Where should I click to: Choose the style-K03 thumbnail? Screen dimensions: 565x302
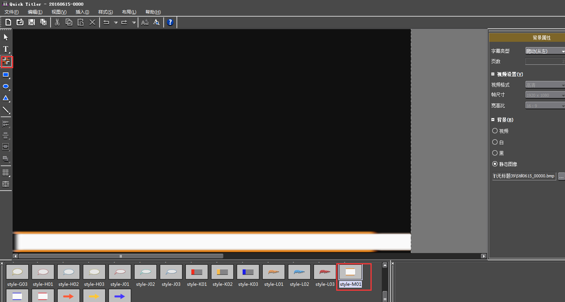coord(248,272)
